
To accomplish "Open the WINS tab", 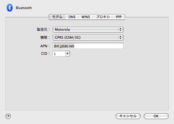I will tap(86, 17).
